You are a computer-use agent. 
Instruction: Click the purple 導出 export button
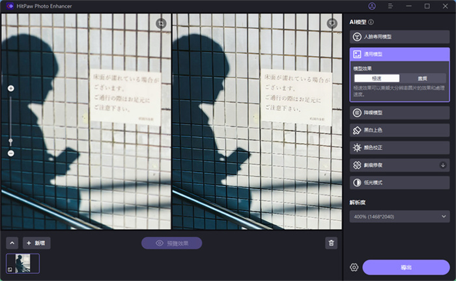coord(406,267)
